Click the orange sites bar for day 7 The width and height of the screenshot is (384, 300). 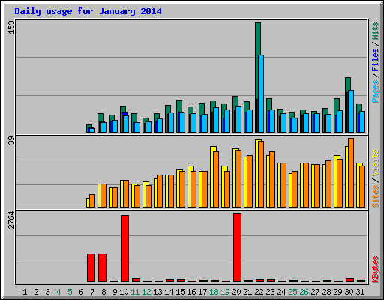point(92,201)
